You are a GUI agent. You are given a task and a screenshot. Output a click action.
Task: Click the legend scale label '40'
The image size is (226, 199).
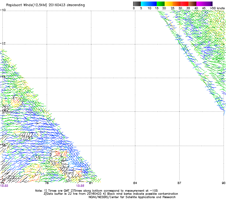[x=196, y=8]
